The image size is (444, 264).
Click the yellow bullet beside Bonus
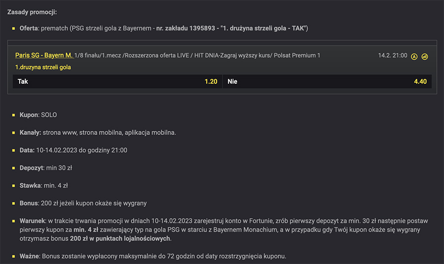(x=14, y=203)
